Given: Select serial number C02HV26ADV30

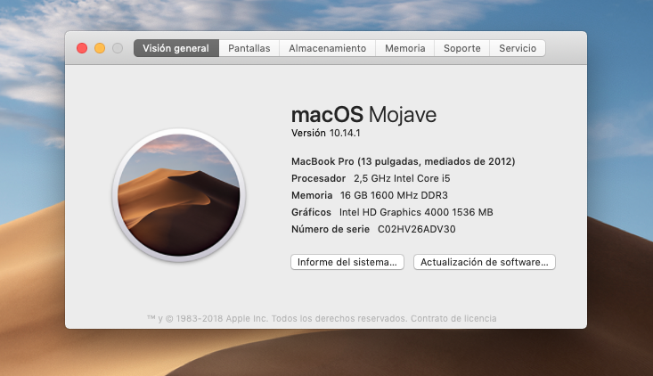Looking at the screenshot, I should [x=416, y=229].
